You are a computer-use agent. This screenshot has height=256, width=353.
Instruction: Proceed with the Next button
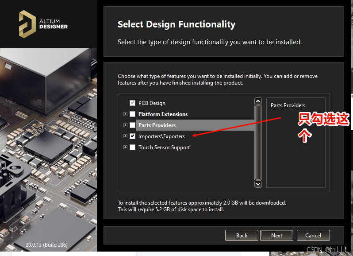tap(276, 236)
